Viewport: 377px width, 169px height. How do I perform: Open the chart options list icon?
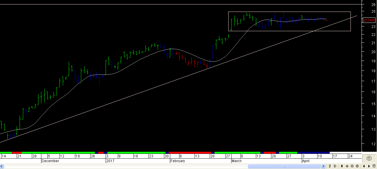374,166
